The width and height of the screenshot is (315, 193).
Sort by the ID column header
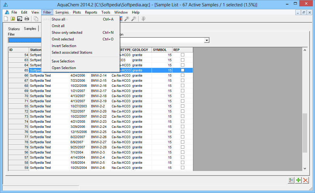19,50
